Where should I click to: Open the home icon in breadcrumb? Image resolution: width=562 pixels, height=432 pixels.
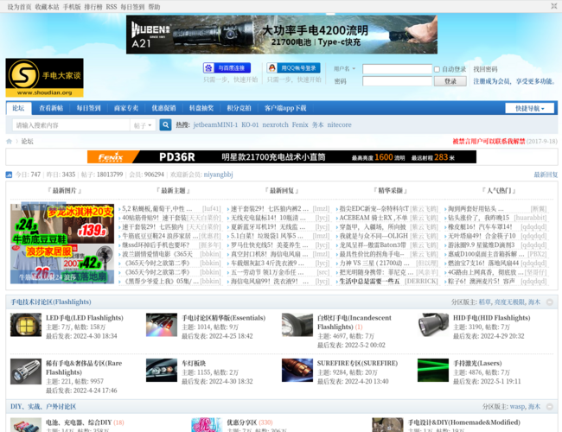[x=9, y=142]
